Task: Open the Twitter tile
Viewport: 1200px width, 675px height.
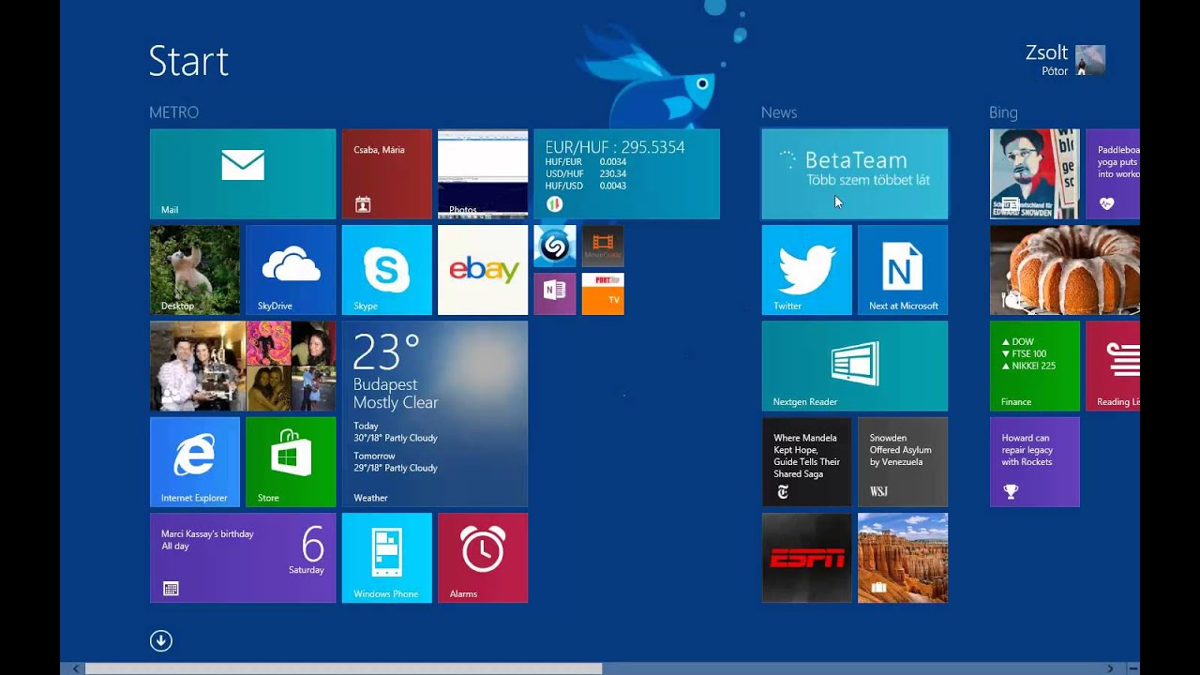Action: [806, 270]
